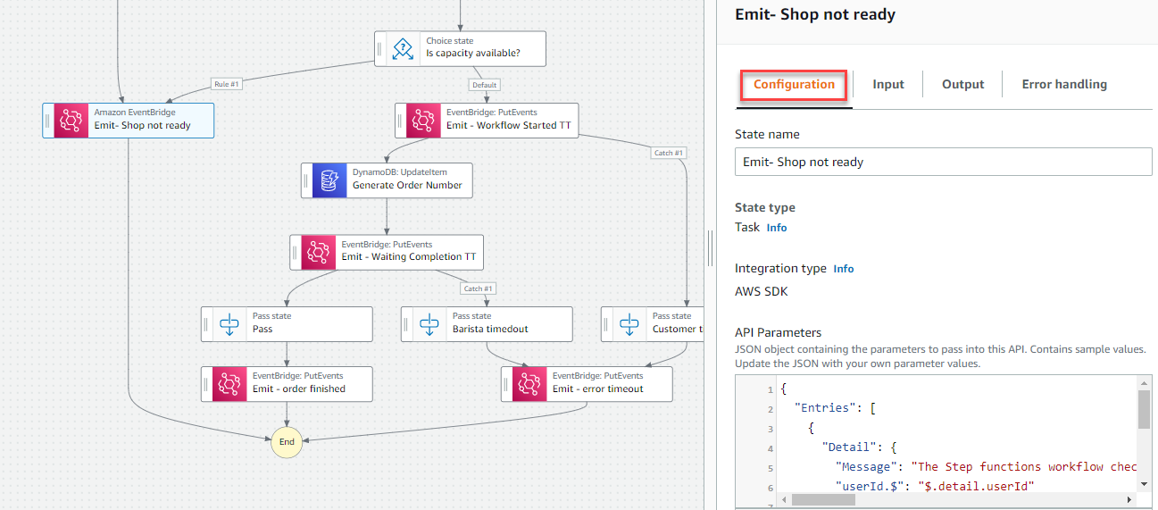This screenshot has height=510, width=1158.
Task: Click drag handle of the Pass node
Action: (207, 323)
